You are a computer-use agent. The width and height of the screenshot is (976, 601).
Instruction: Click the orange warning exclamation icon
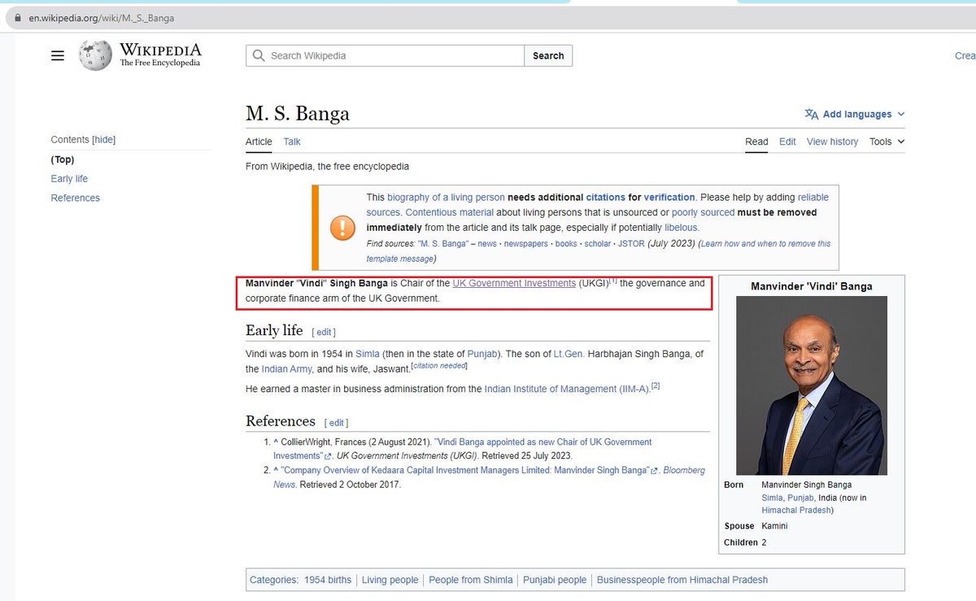[x=342, y=228]
